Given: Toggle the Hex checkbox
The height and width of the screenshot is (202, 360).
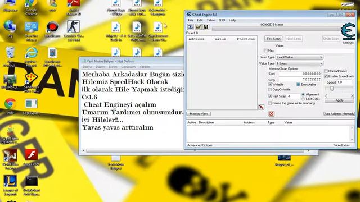Looking at the screenshot, I should click(x=265, y=50).
